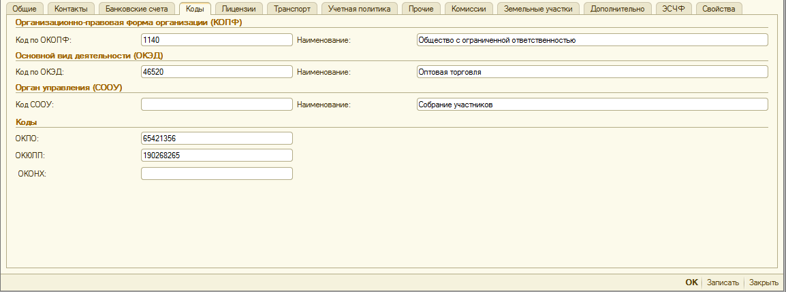Select the Лицензии tab
The width and height of the screenshot is (786, 292).
pos(238,9)
